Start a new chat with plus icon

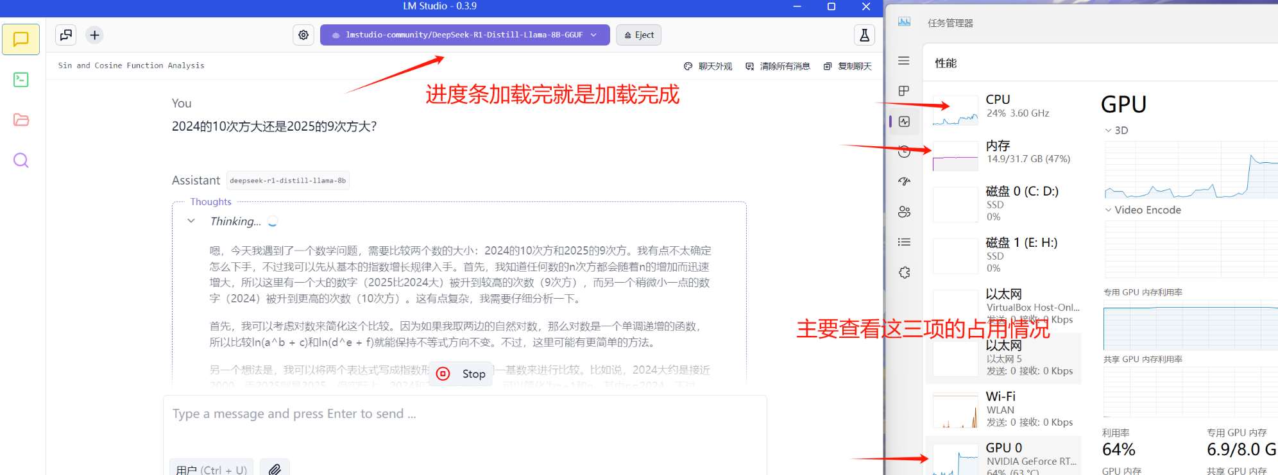94,35
